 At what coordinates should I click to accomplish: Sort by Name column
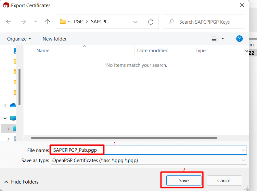[x=43, y=51]
